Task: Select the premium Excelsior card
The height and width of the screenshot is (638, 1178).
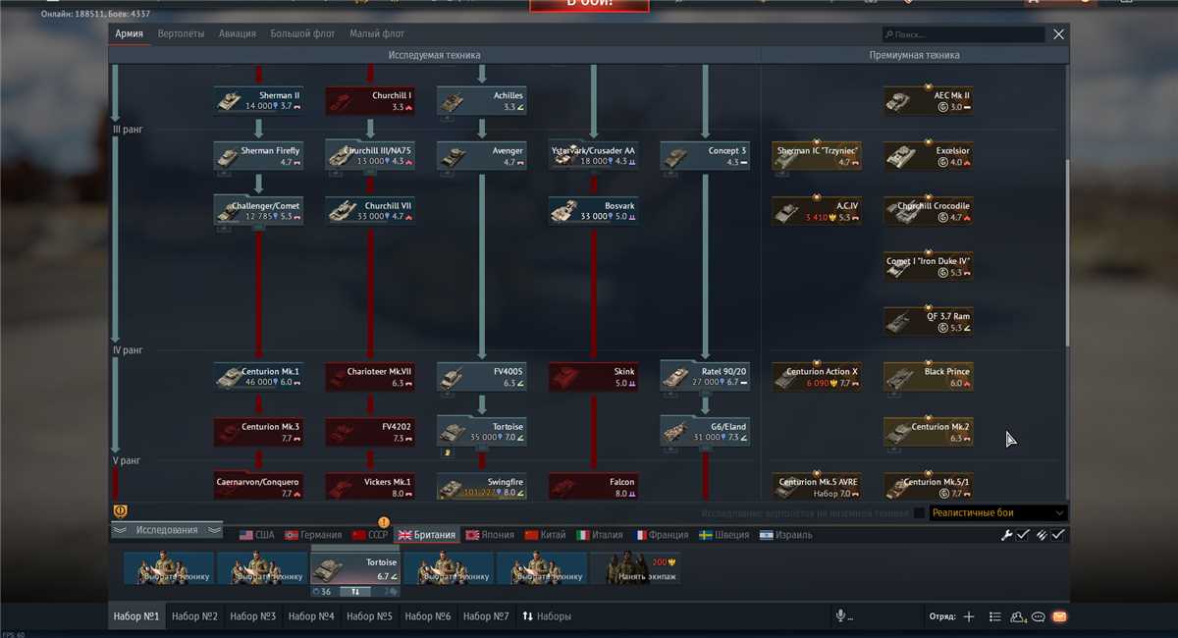Action: (929, 156)
